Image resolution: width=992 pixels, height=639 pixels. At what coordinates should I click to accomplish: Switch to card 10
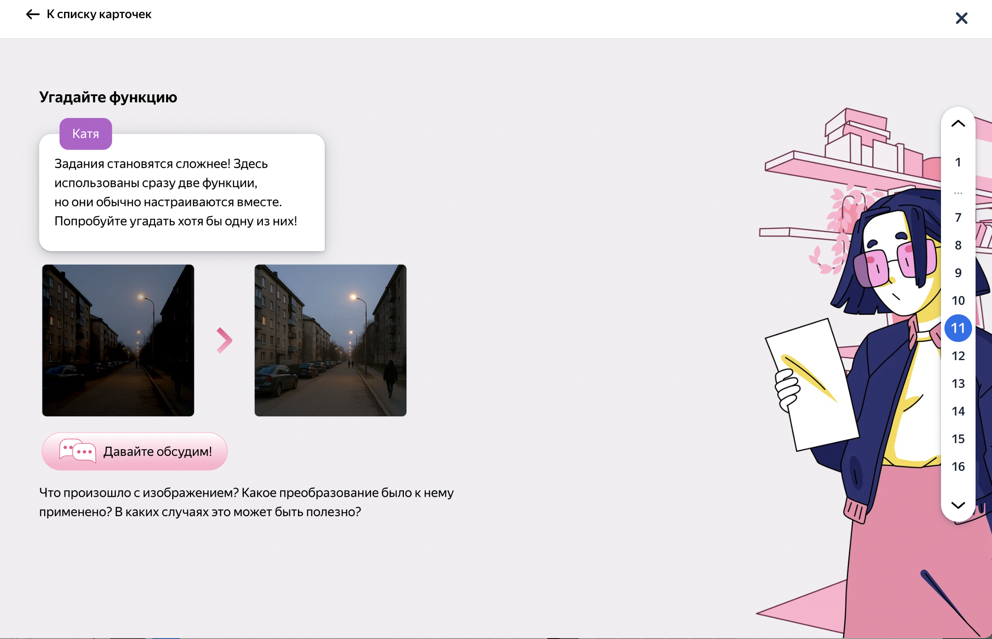tap(958, 300)
